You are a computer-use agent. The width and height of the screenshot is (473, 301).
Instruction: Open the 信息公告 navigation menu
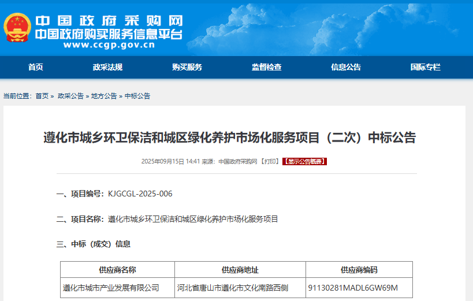click(x=346, y=67)
